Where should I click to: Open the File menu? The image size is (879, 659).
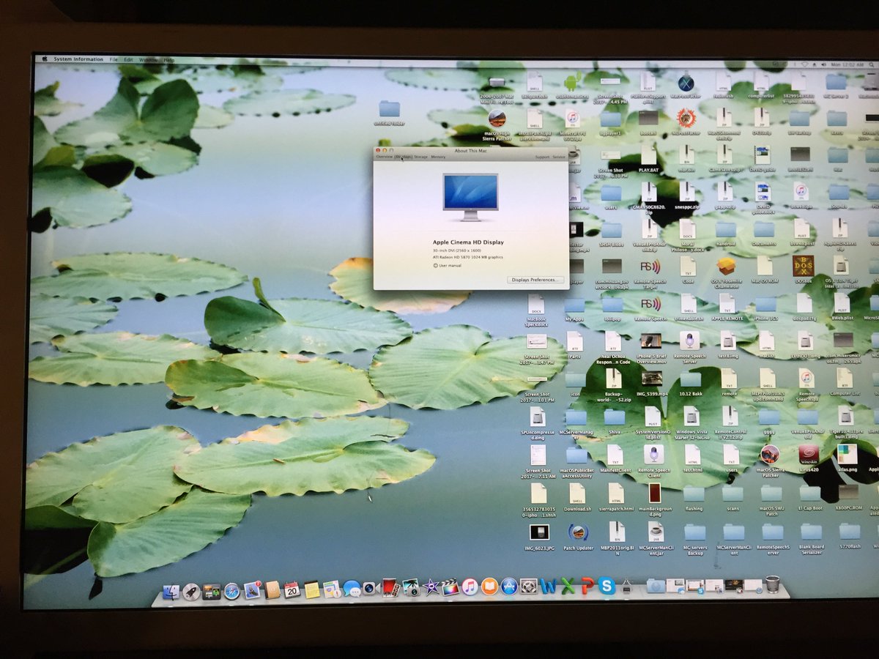(x=114, y=59)
